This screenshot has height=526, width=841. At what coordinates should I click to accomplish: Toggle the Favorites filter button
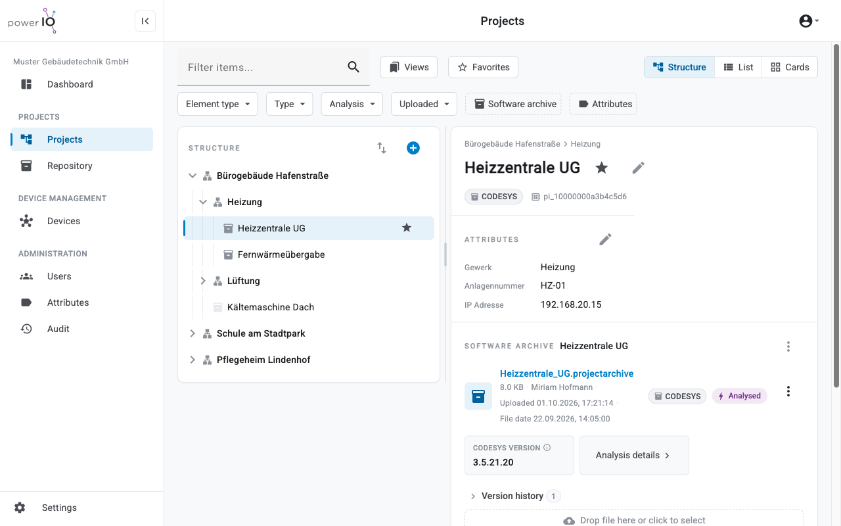pyautogui.click(x=484, y=67)
